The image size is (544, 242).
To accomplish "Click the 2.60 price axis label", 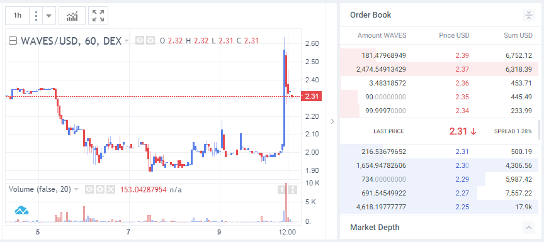I will [312, 43].
